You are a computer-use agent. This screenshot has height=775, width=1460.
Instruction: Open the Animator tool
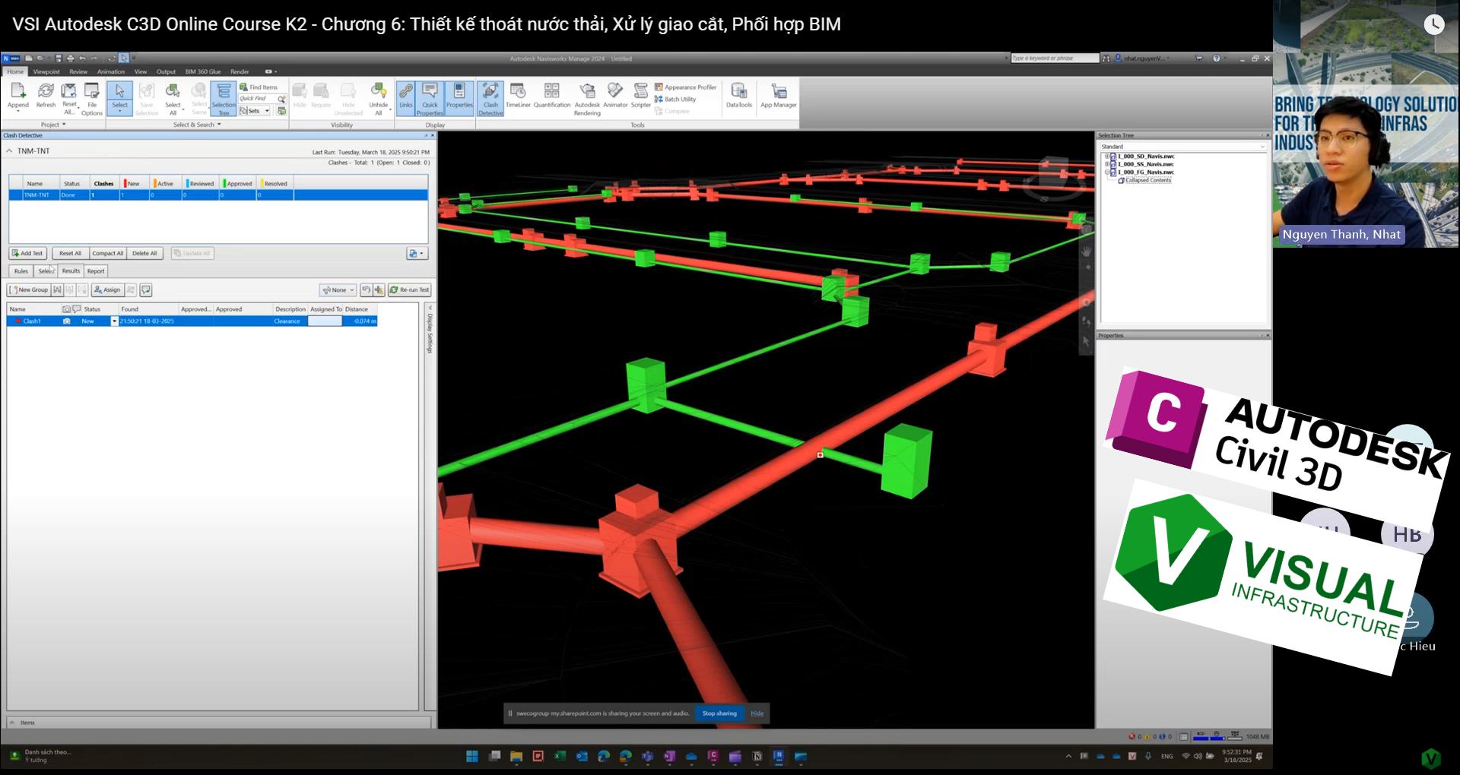[x=615, y=96]
